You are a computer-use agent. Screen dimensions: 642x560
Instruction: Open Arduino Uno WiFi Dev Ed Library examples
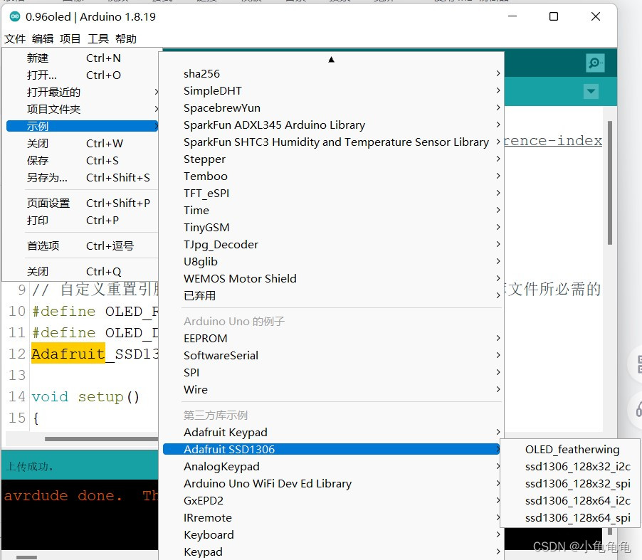click(332, 483)
